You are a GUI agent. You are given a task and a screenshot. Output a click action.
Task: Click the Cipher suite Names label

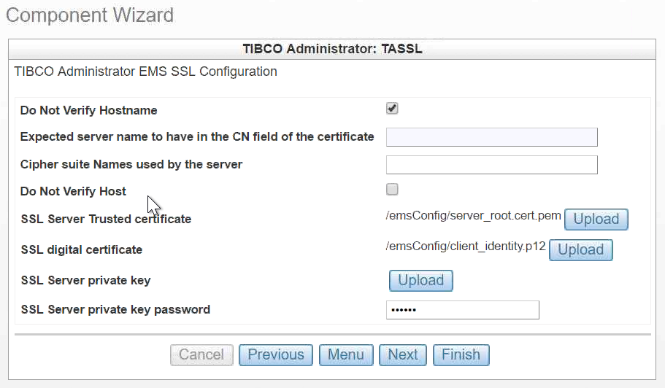pyautogui.click(x=131, y=164)
